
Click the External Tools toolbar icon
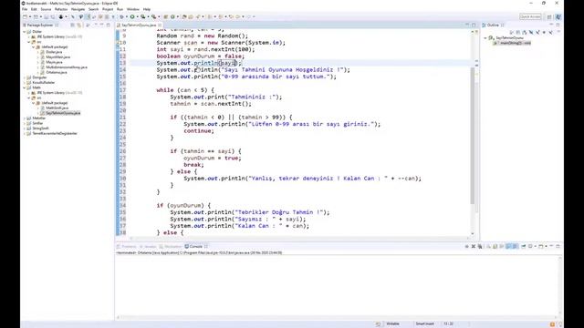[x=153, y=16]
